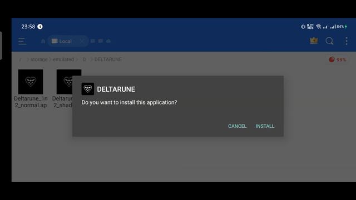Open the Deltarune_1n2_normal apk thumbnail
This screenshot has height=200, width=356.
[x=31, y=82]
